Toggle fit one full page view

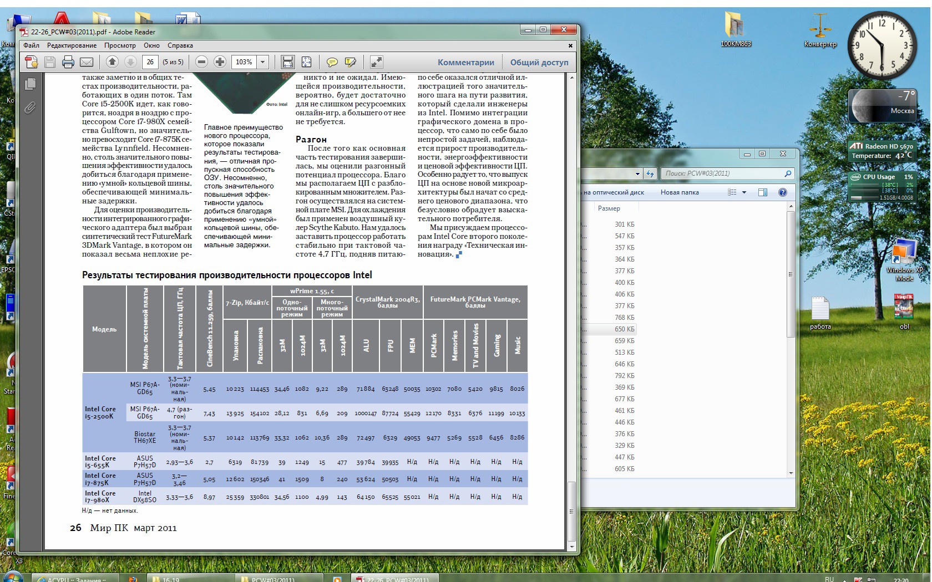point(306,62)
